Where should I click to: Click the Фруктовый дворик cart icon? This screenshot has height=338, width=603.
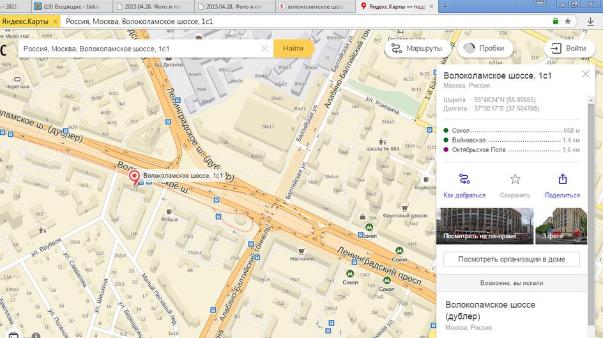pos(404,208)
